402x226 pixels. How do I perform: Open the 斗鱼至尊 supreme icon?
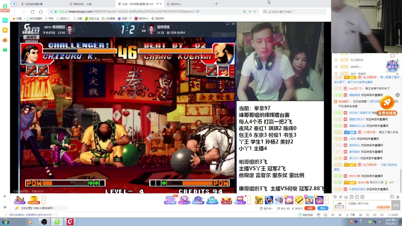tap(226, 200)
